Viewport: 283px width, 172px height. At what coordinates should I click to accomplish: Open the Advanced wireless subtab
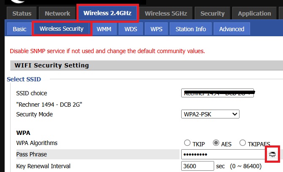click(x=231, y=29)
